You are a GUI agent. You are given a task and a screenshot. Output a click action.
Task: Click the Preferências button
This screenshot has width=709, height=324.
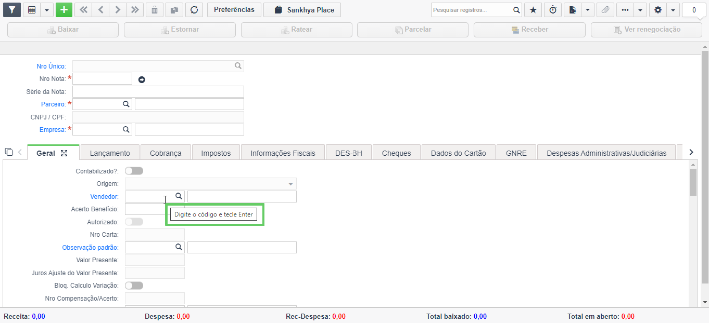click(234, 10)
